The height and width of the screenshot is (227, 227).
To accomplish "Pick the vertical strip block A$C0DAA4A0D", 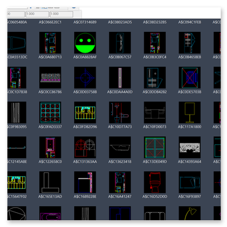I will pos(120,78).
